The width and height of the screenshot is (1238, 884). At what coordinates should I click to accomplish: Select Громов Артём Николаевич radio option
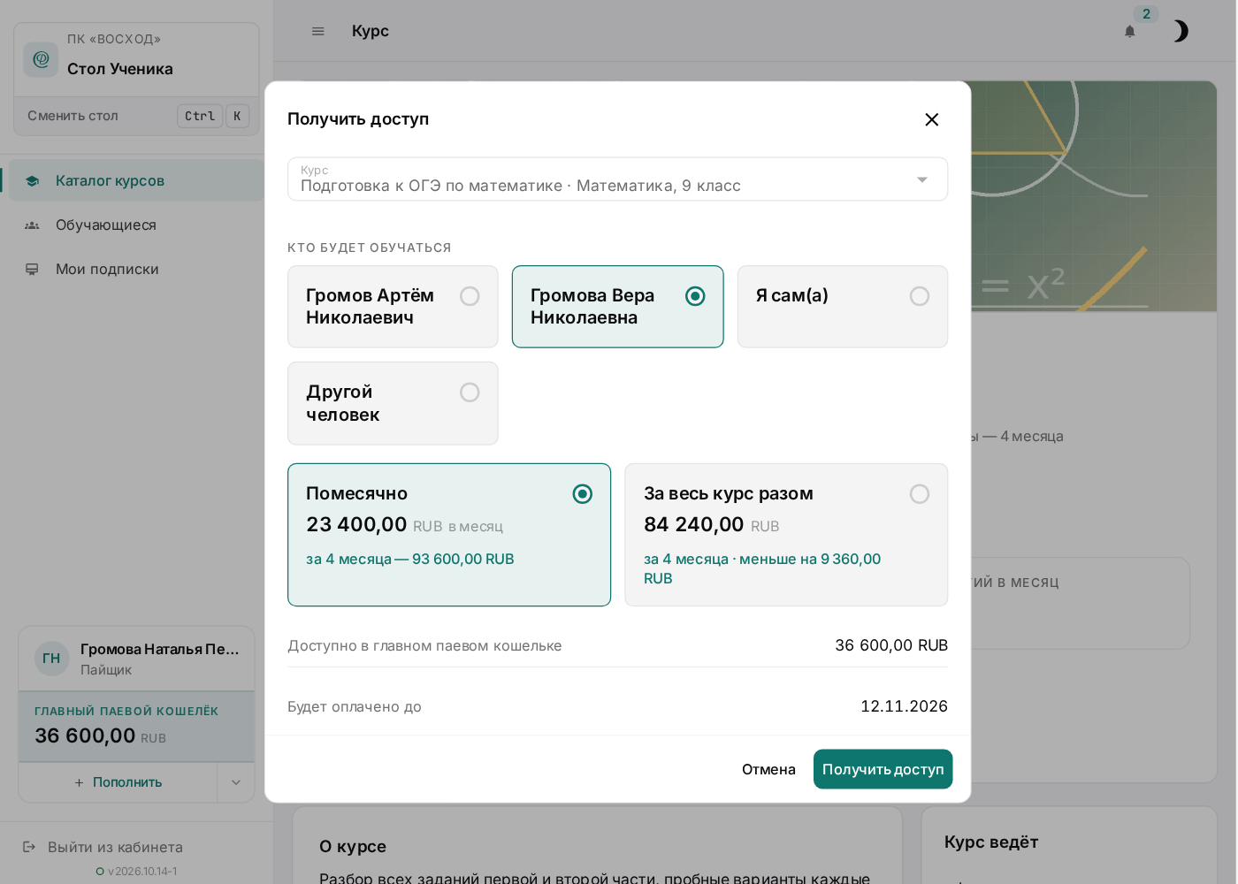point(393,307)
